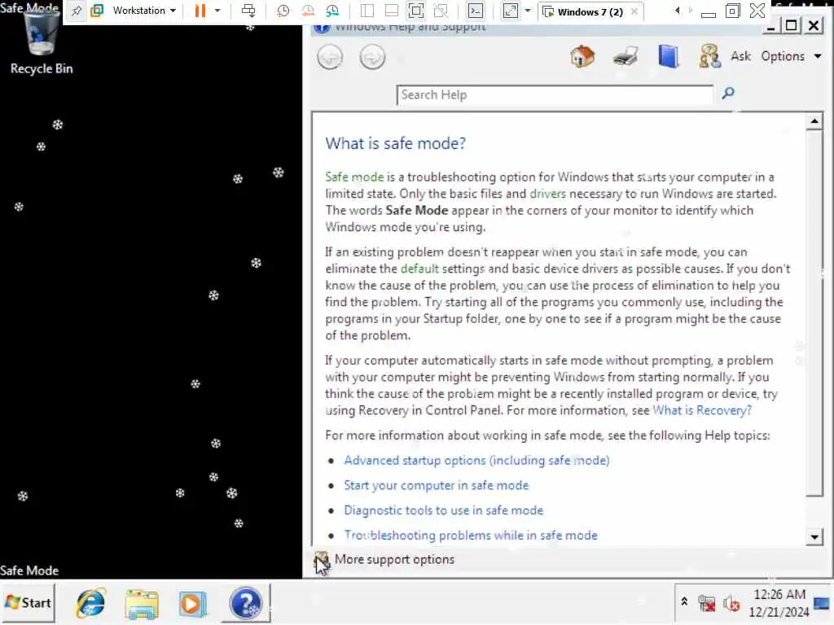Screen dimensions: 834x625
Task: Click the 'What is safe mode?' heading
Action: tap(395, 143)
